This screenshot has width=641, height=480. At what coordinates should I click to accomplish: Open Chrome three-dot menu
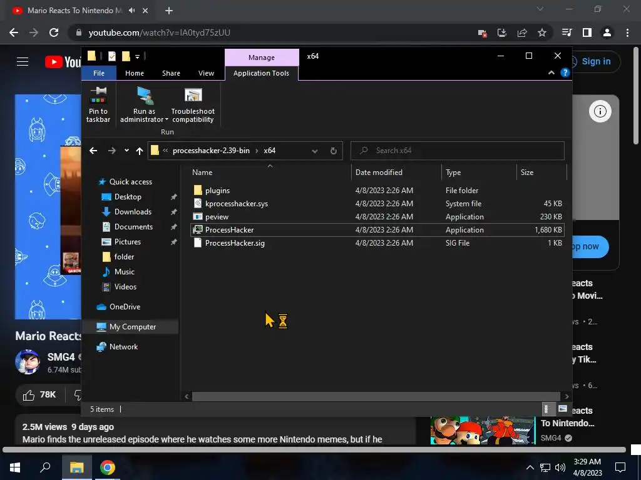tap(627, 32)
